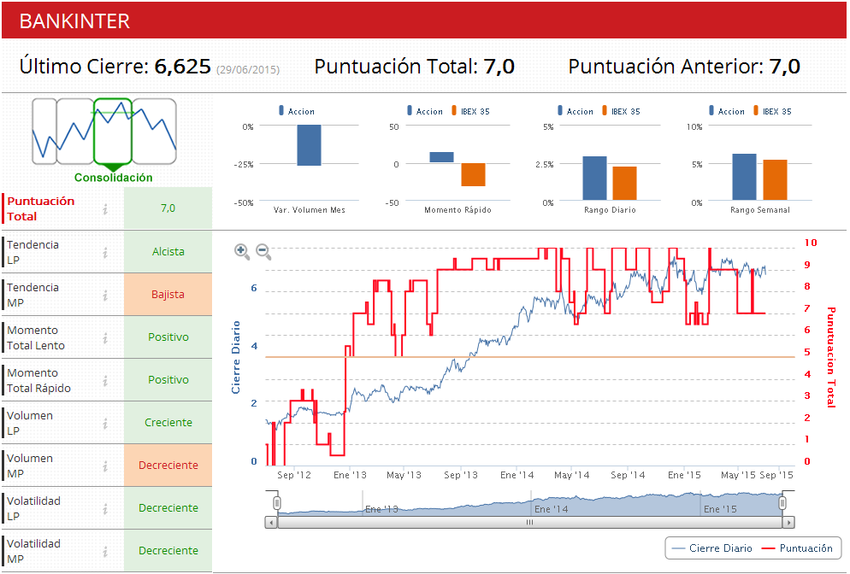The image size is (850, 574).
Task: Toggle Accion legend in Rango Diario chart
Action: click(x=576, y=111)
